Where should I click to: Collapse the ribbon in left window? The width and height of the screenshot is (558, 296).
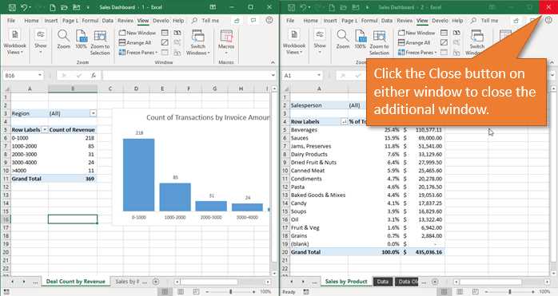[273, 62]
